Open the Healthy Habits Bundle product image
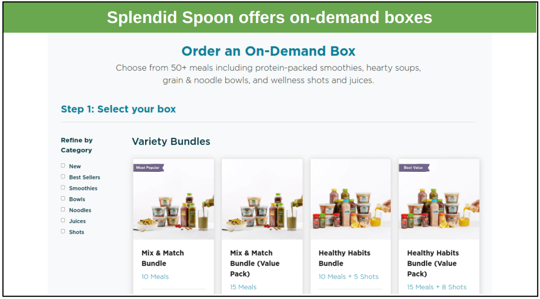The image size is (540, 299). (x=351, y=199)
